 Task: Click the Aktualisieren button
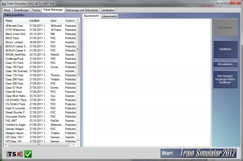[x=225, y=64]
